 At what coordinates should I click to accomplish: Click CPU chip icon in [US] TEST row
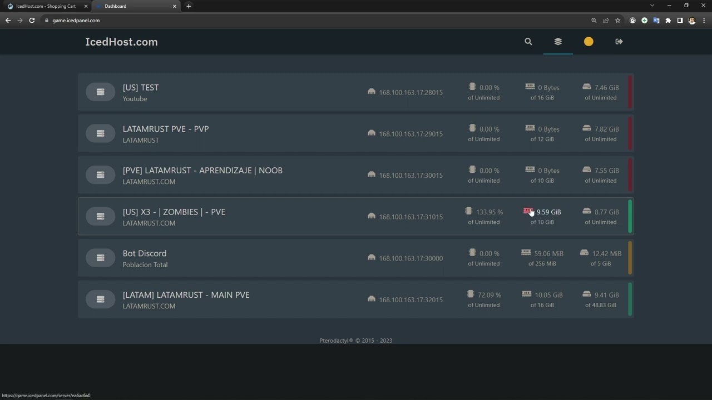472,87
